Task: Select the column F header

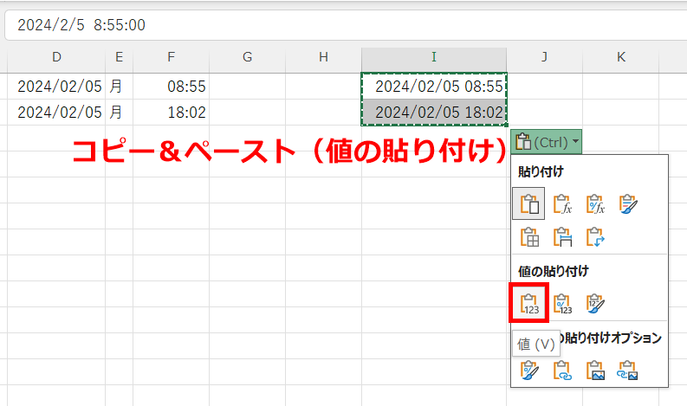Action: [171, 57]
